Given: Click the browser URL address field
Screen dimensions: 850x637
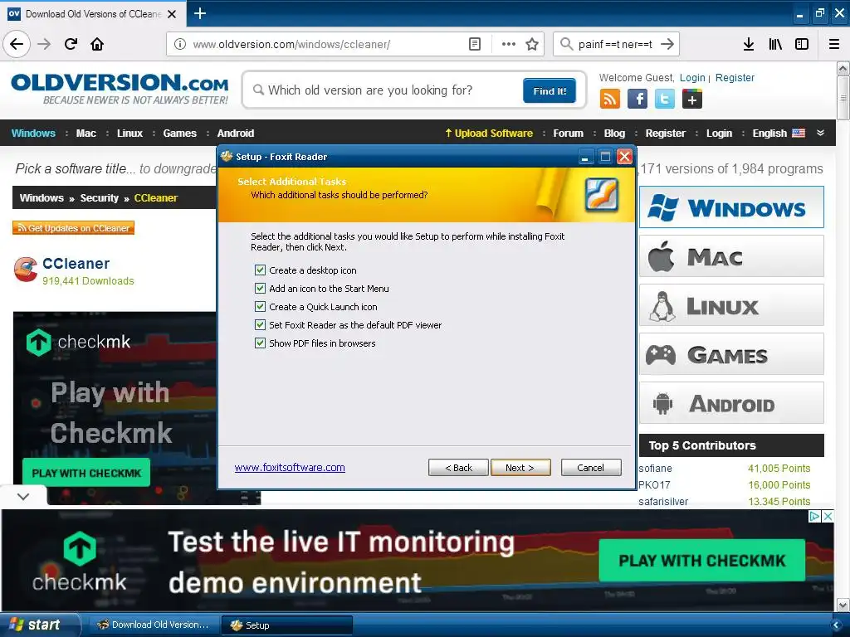Looking at the screenshot, I should 325,44.
